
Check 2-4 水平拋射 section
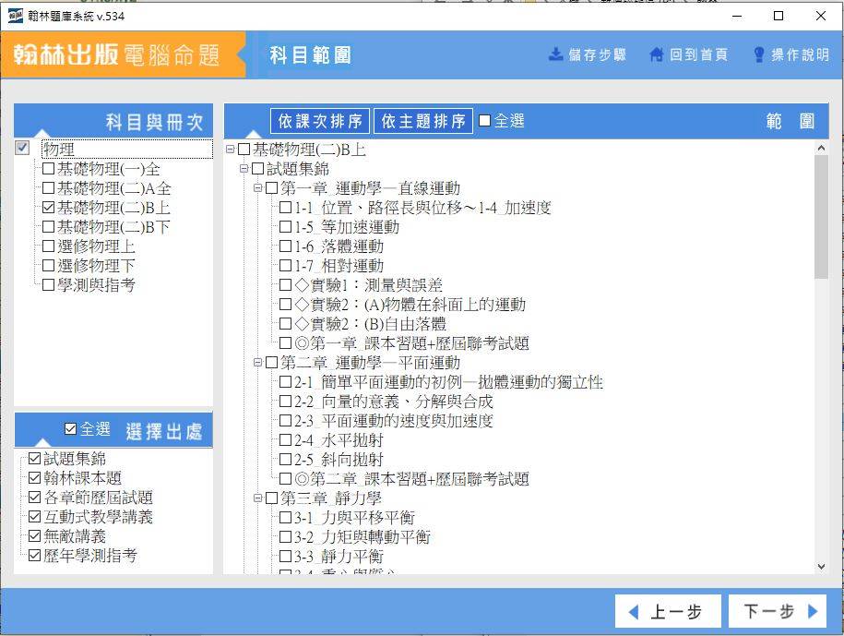[285, 440]
